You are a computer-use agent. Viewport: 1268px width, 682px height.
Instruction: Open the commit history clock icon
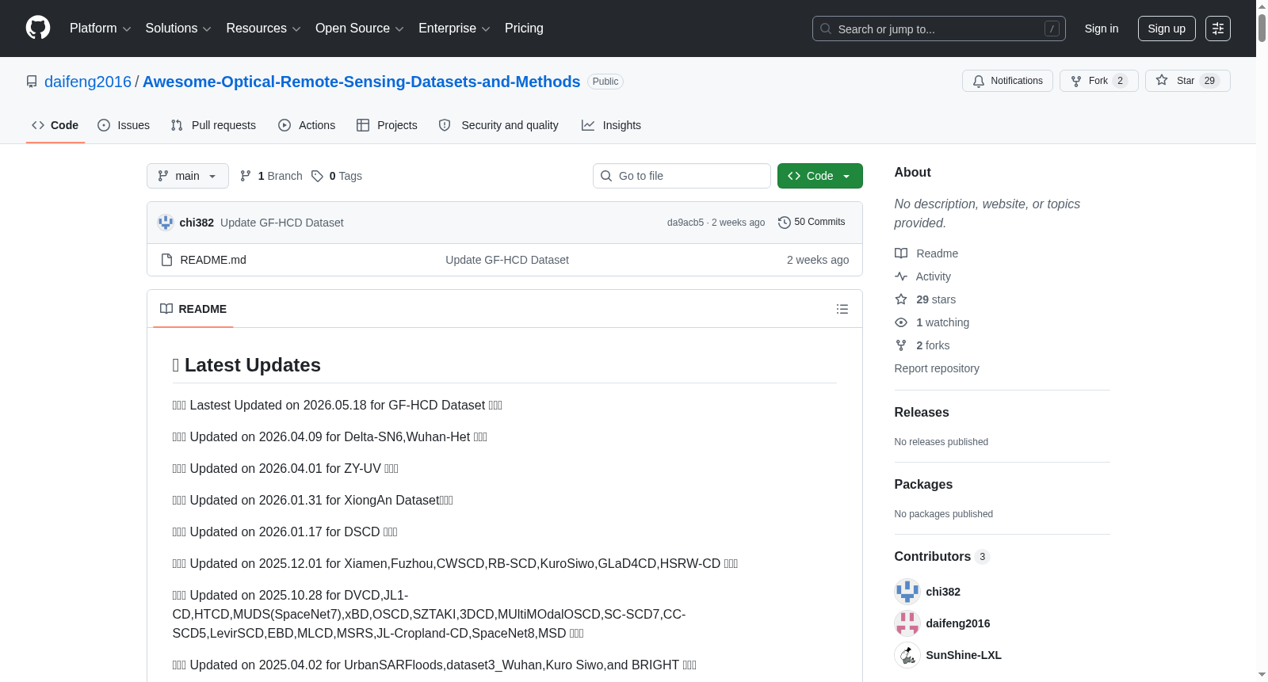point(785,223)
